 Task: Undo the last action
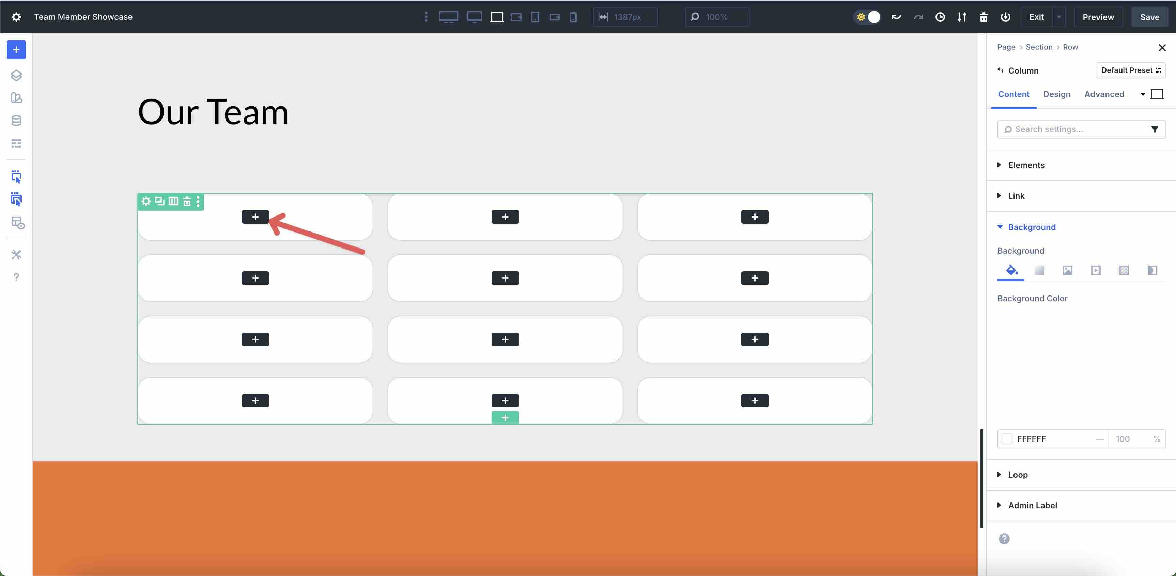tap(896, 17)
